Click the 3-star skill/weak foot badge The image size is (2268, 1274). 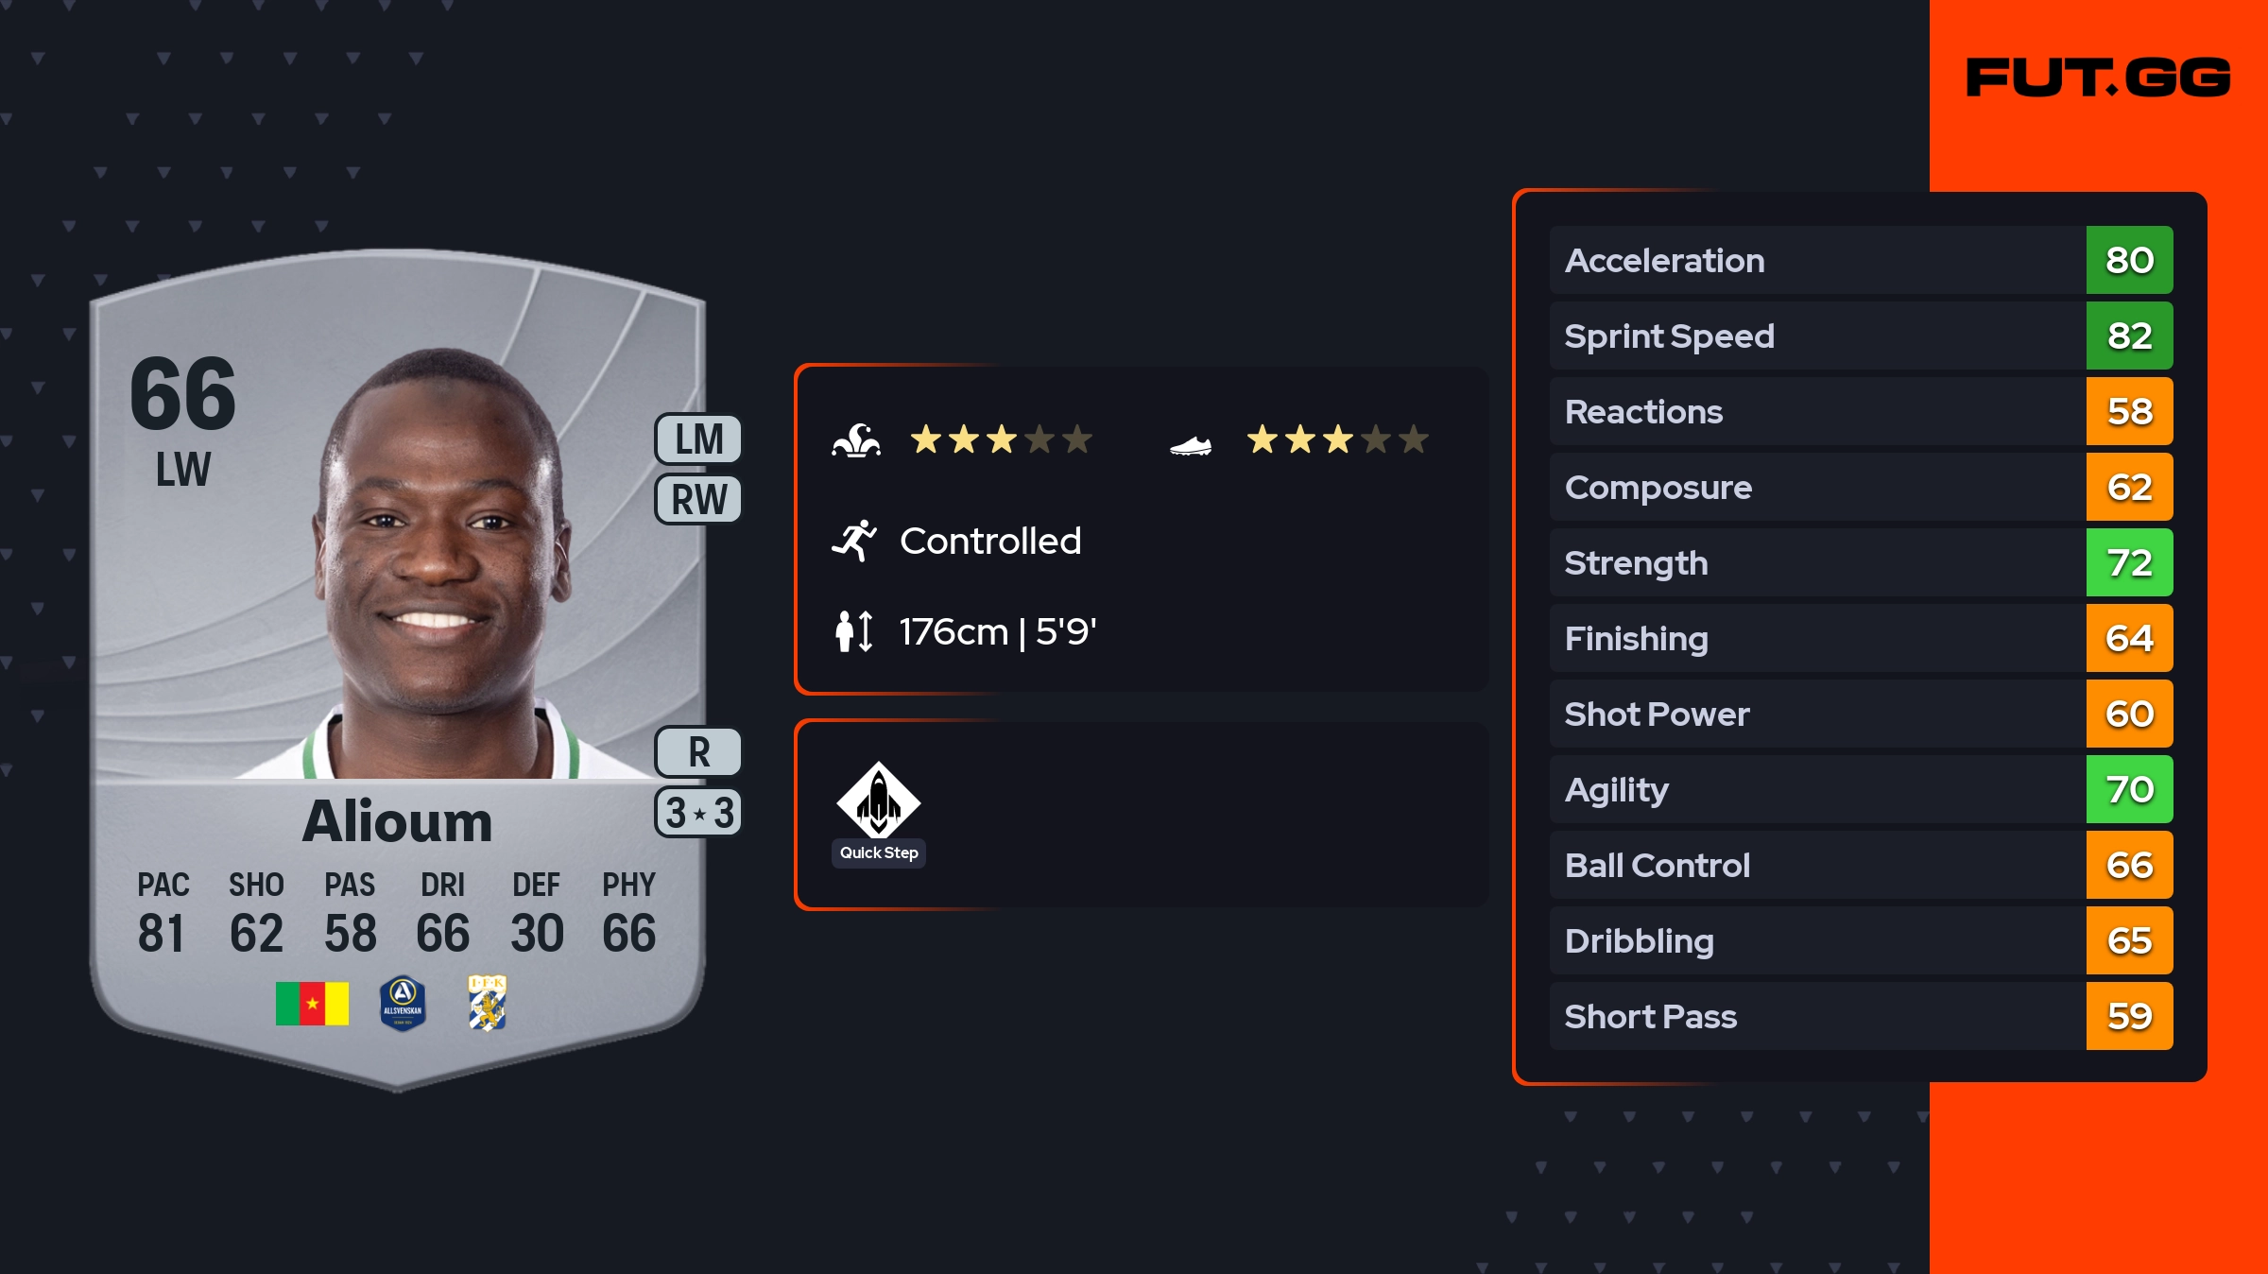point(699,813)
